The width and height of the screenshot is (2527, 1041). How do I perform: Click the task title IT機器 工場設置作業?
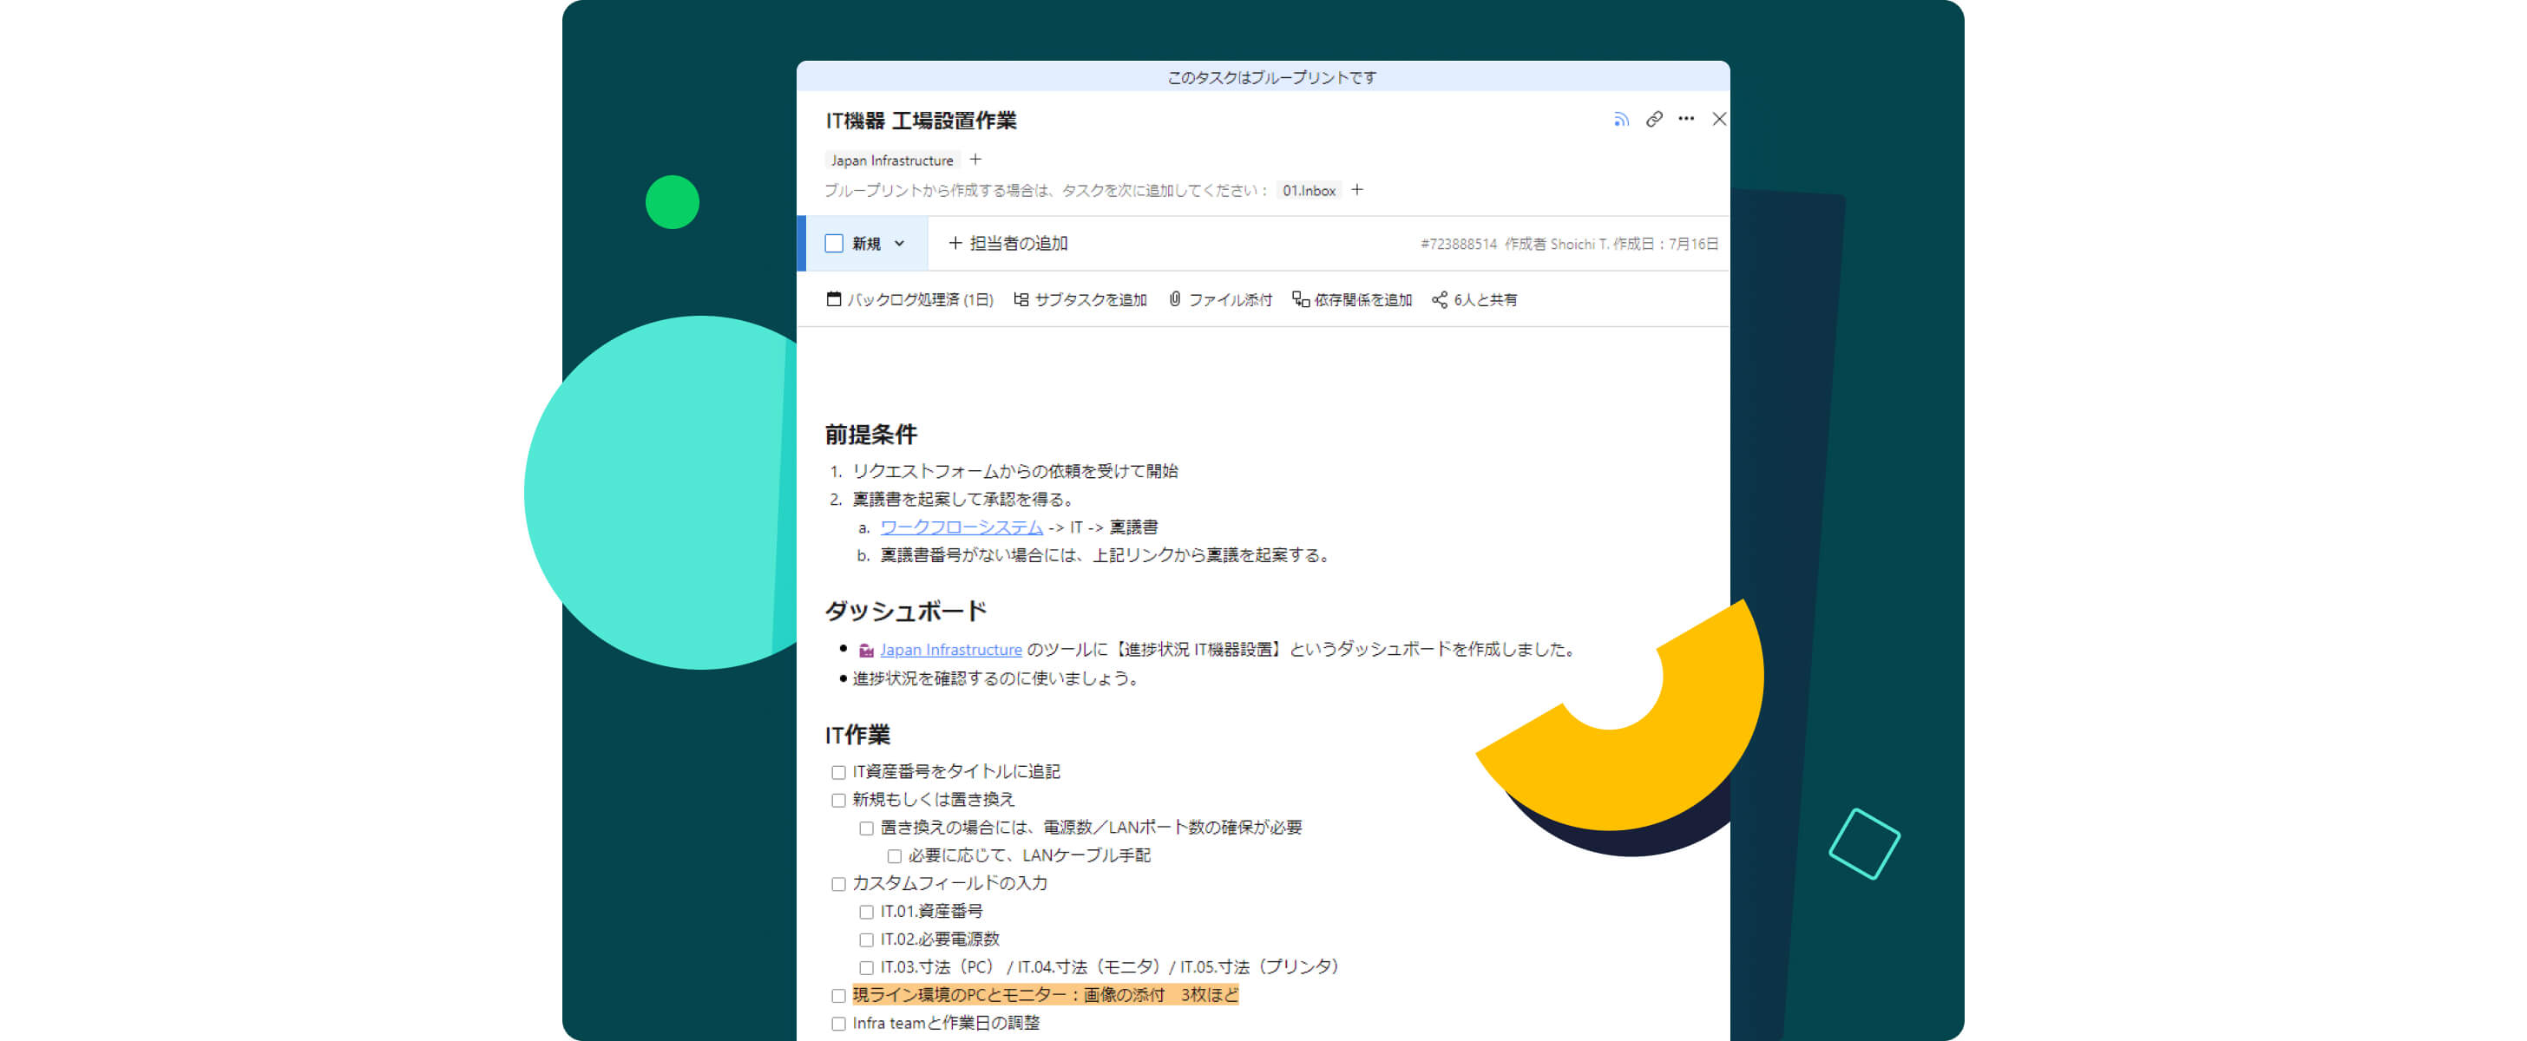(921, 121)
